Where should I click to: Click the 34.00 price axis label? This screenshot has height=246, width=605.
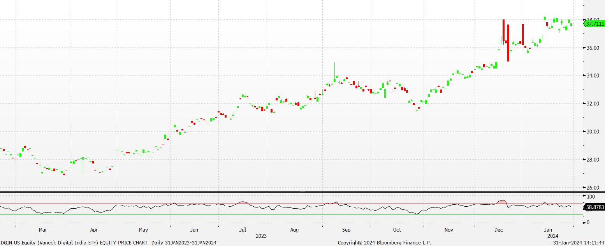pos(593,76)
